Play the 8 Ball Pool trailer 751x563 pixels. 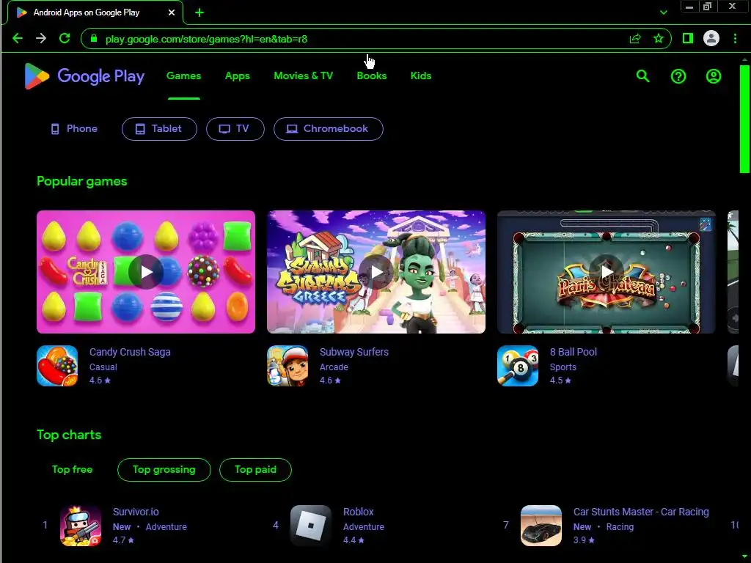607,272
